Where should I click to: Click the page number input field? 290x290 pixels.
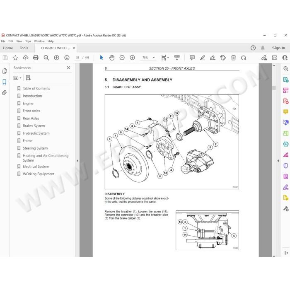pyautogui.click(x=77, y=58)
